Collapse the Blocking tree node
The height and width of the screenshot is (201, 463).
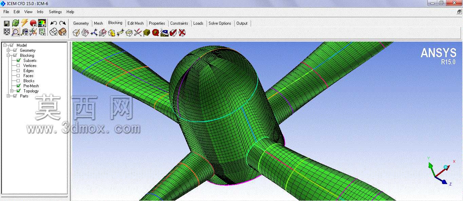pos(8,55)
